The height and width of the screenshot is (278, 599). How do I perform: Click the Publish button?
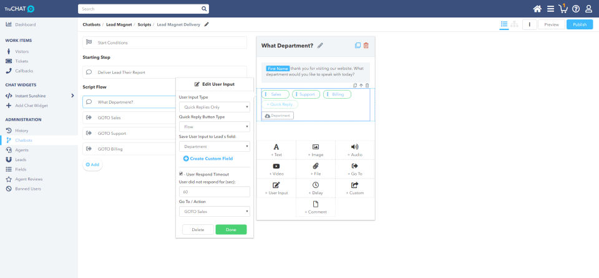pos(580,24)
